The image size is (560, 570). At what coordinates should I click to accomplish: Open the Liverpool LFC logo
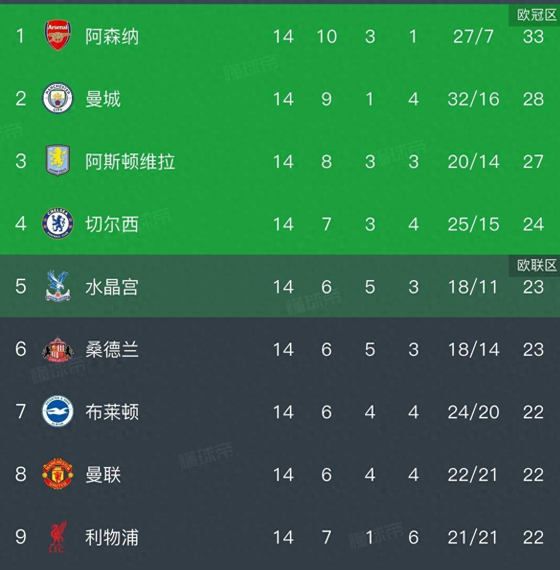pyautogui.click(x=58, y=537)
